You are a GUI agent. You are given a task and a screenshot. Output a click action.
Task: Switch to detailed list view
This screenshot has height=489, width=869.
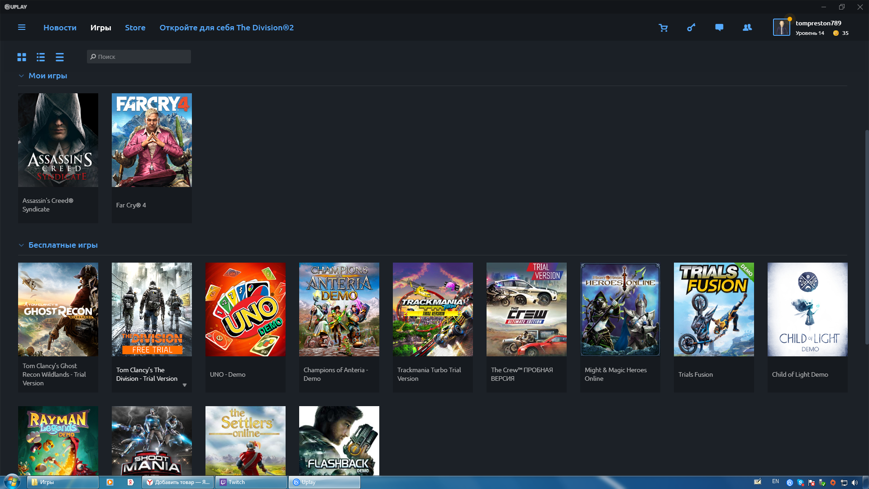click(x=41, y=57)
